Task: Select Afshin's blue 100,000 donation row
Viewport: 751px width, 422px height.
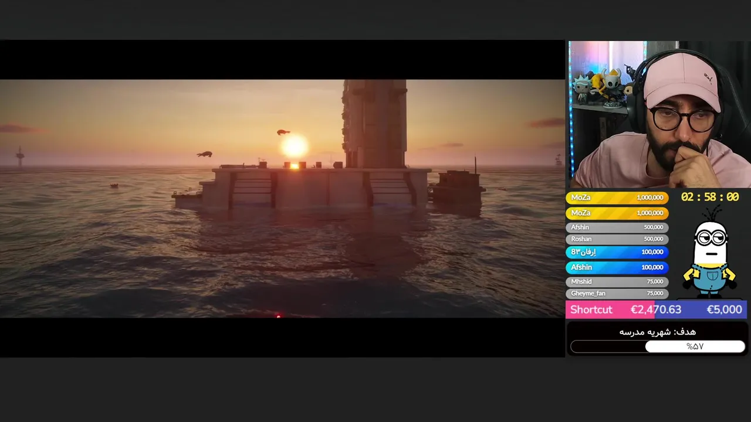Action: (x=617, y=267)
